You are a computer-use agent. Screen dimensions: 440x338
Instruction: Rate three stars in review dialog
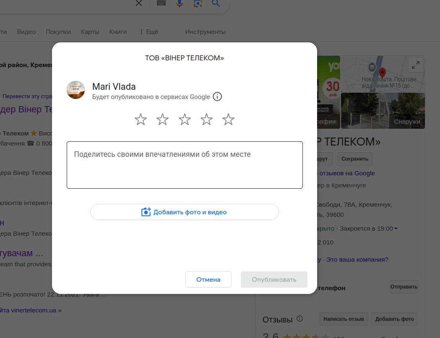185,120
